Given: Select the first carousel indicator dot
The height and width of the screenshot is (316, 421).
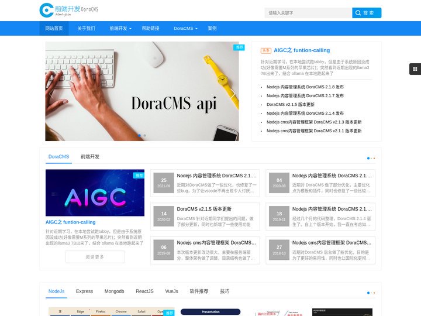Looking at the screenshot, I should [139, 135].
